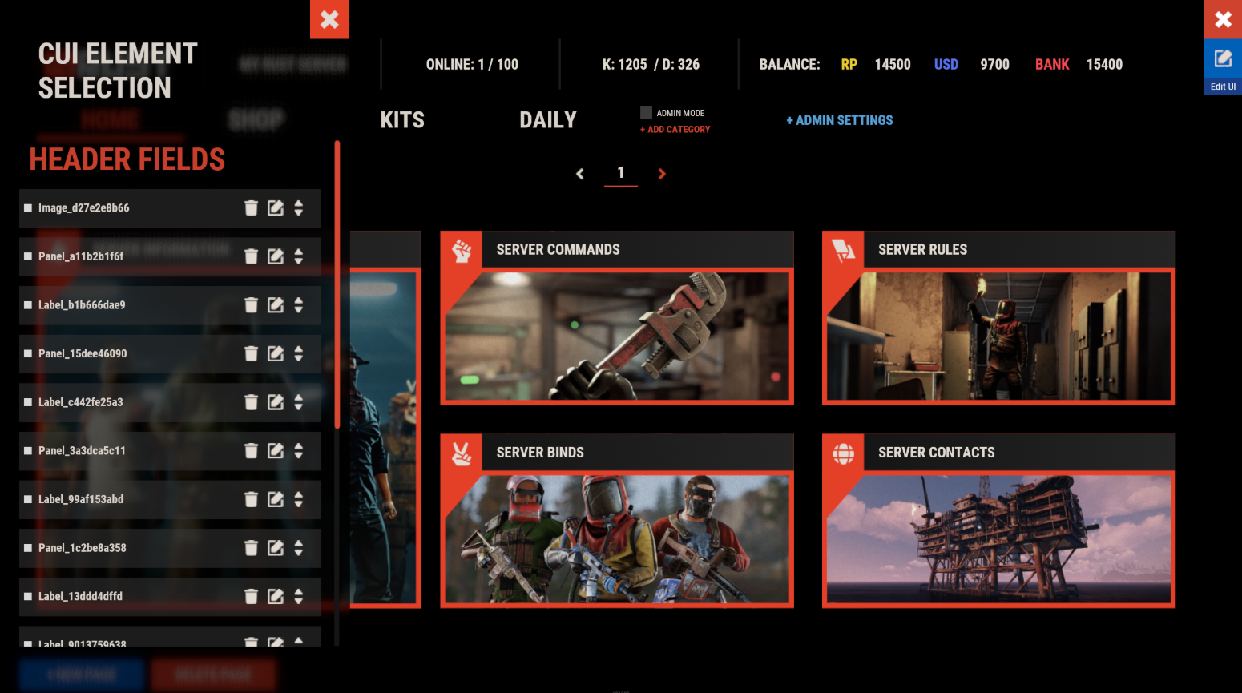1242x693 pixels.
Task: Open editor for Panel_a11b2b1f6f
Action: point(276,256)
